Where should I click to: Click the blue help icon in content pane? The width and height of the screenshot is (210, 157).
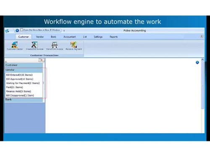pos(197,62)
